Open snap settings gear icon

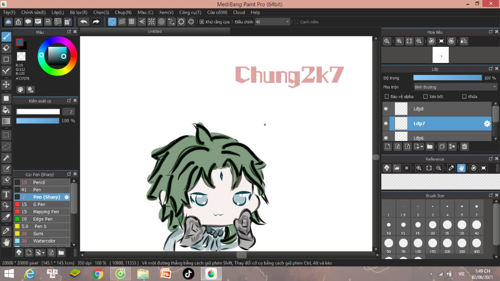point(191,21)
